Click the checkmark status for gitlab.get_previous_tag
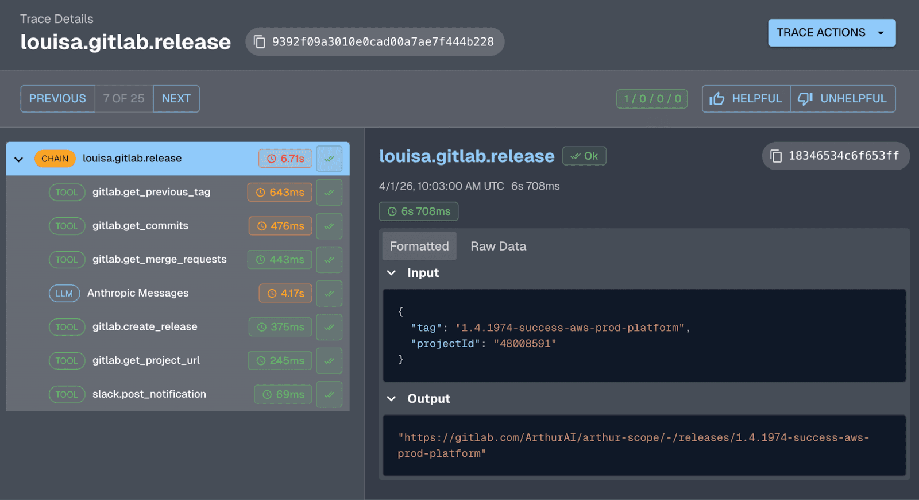This screenshot has width=919, height=500. coord(329,193)
